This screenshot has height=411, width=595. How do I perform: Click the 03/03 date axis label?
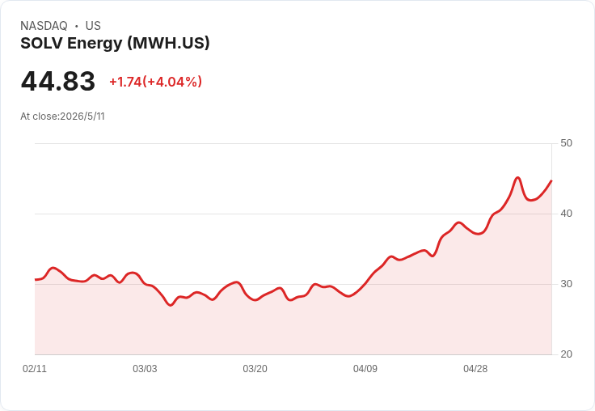[145, 369]
